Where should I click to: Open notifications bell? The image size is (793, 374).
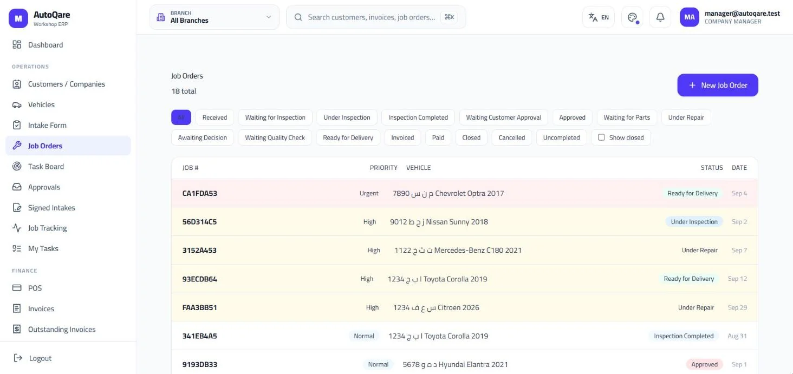click(x=660, y=17)
